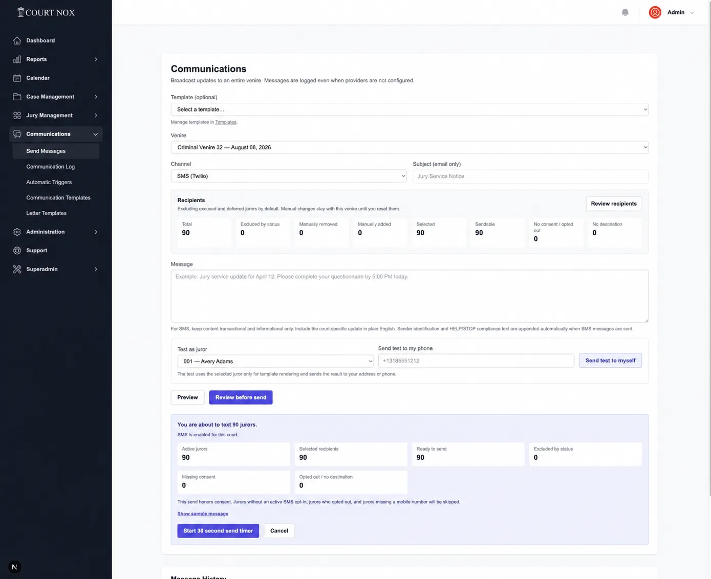The width and height of the screenshot is (711, 579).
Task: Click the Calendar icon in sidebar
Action: click(x=17, y=78)
